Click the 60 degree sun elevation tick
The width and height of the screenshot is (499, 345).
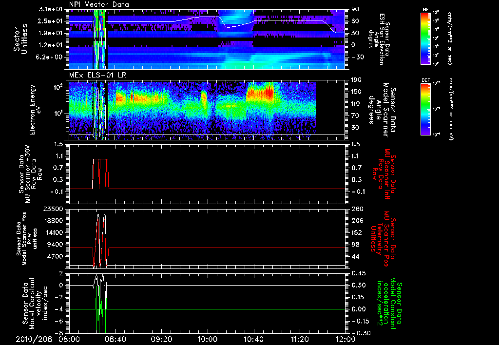point(355,21)
